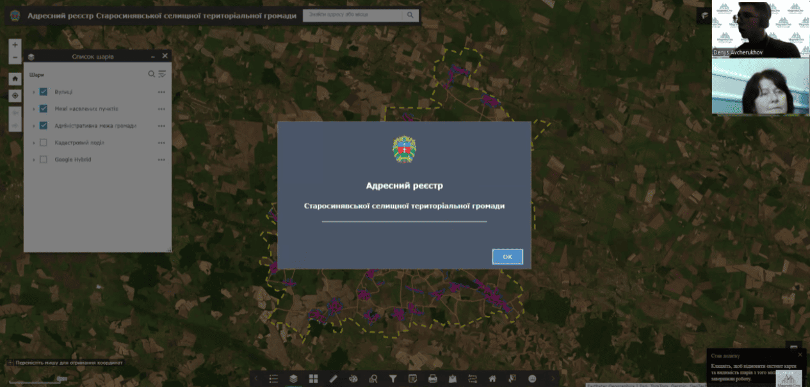Screen dimensions: 810x387
Task: Enable the Кадастровий поділ layer checkbox
Action: tap(44, 143)
